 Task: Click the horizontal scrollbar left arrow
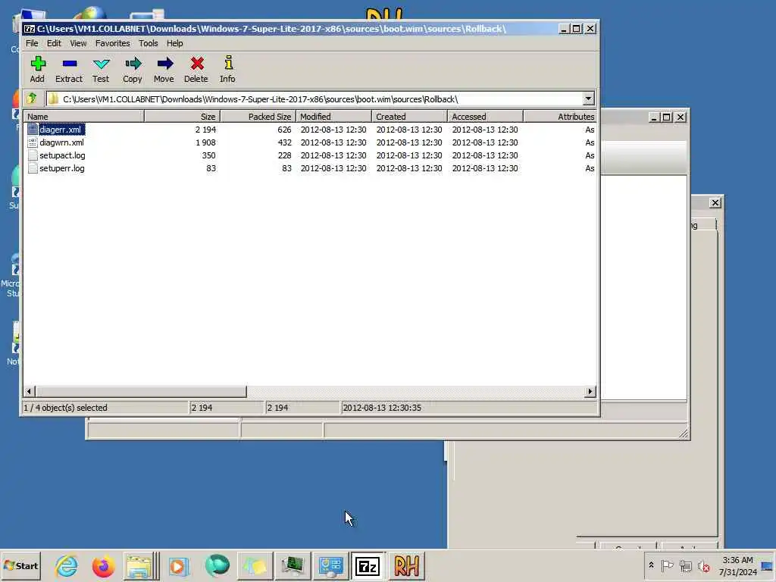coord(29,392)
